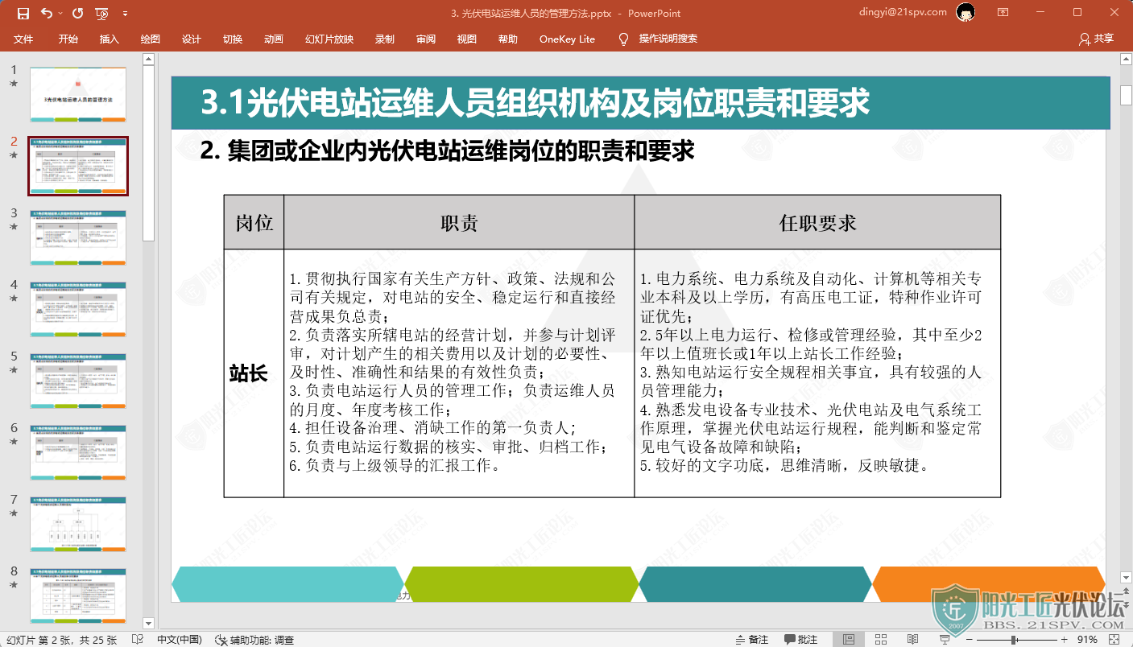Click the 操作说明搜索 search field
Viewport: 1133px width, 647px height.
[668, 39]
